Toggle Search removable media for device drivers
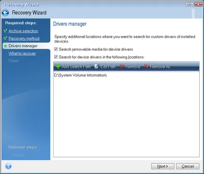This screenshot has width=204, height=174. [56, 49]
